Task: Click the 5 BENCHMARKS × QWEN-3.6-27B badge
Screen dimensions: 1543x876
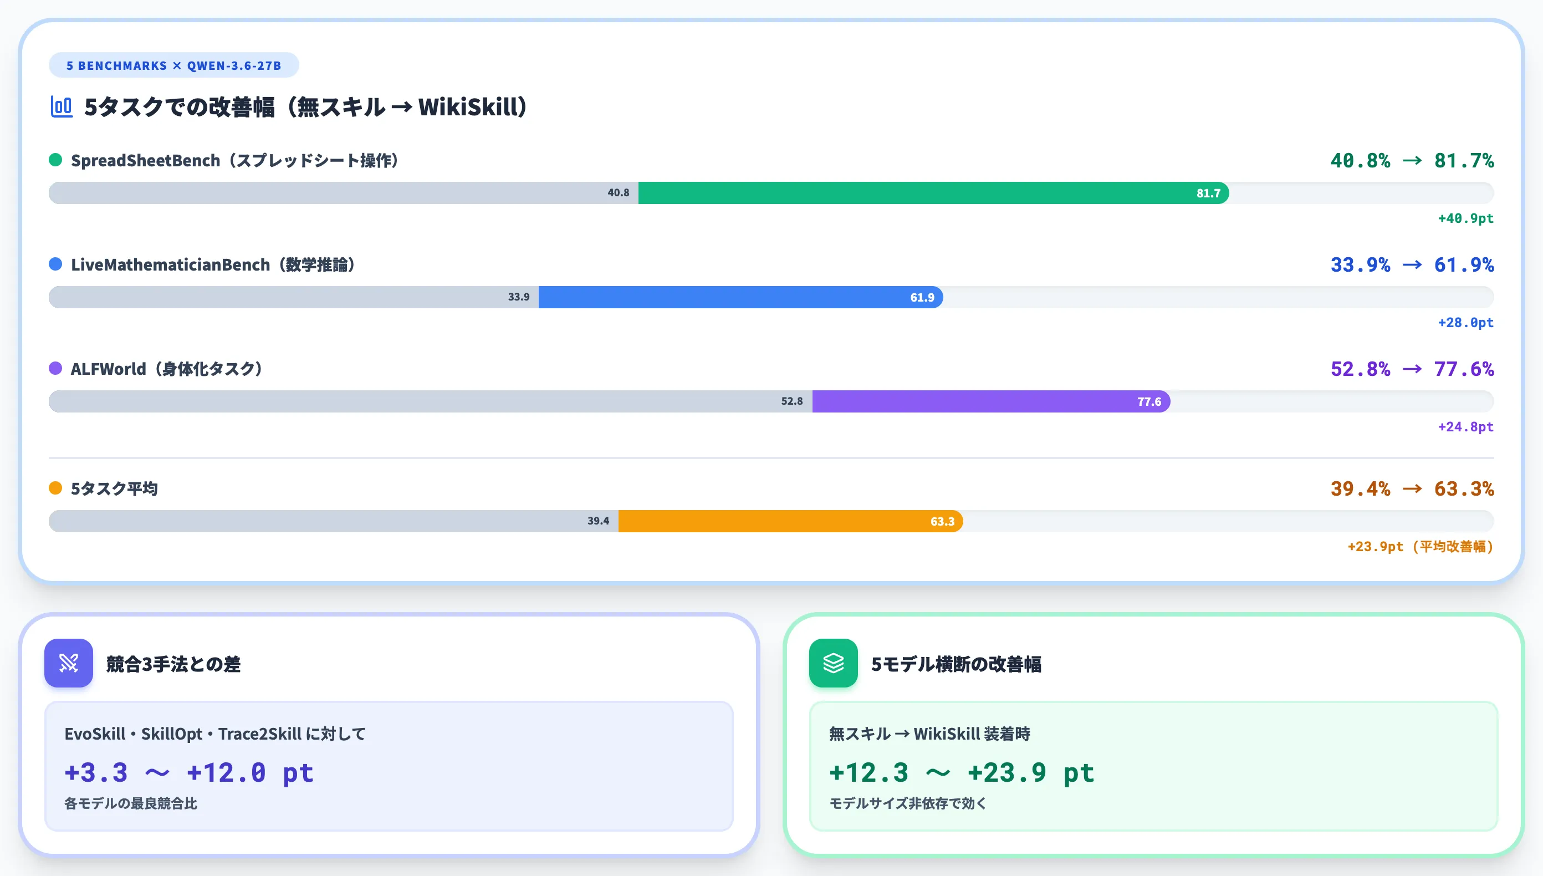Action: point(174,65)
